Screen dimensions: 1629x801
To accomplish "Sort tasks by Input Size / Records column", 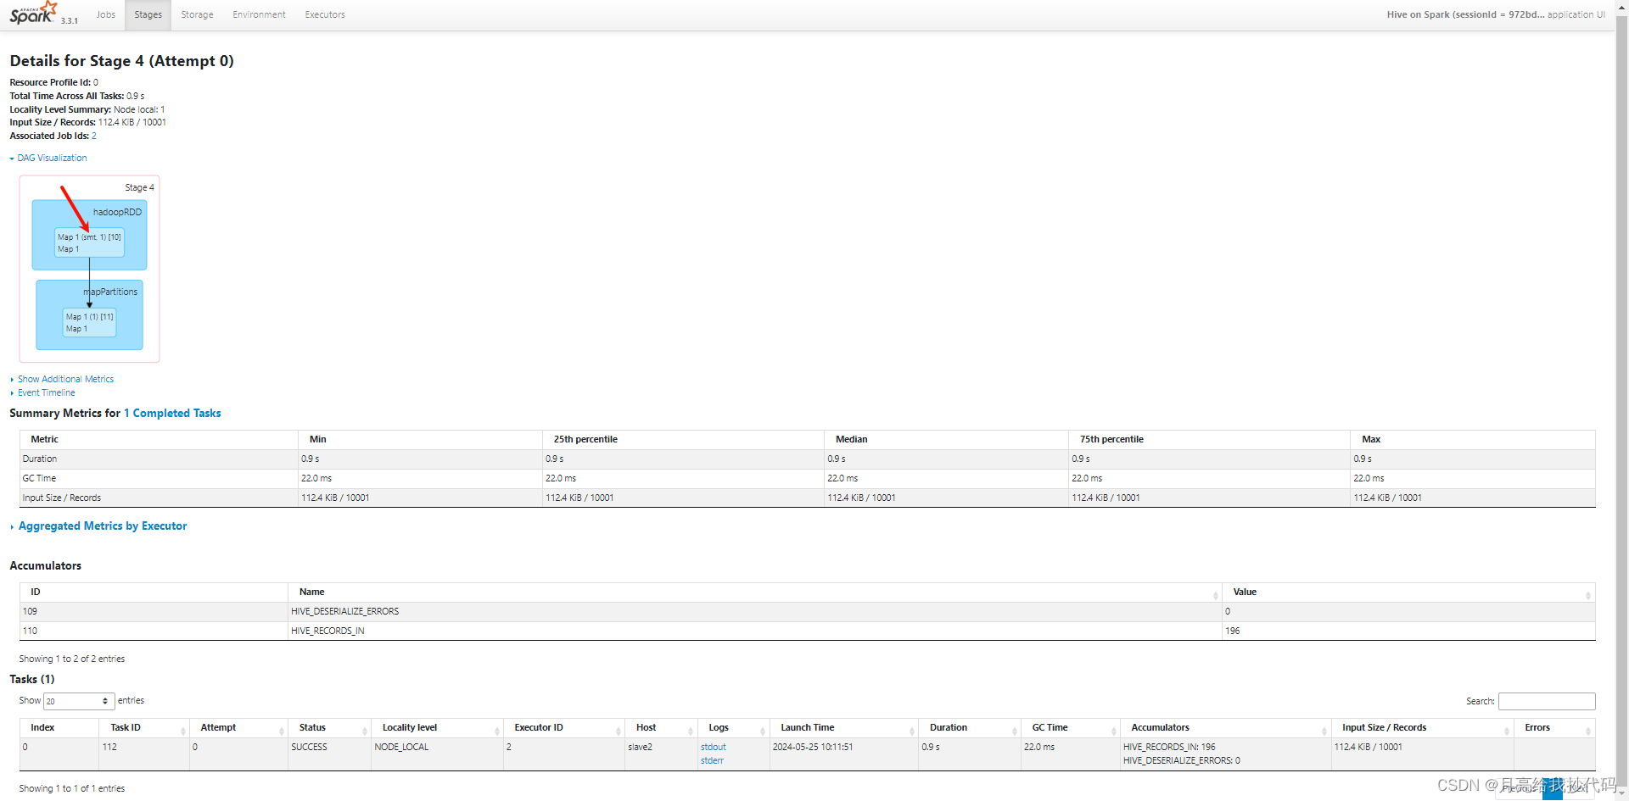I will tap(1422, 727).
